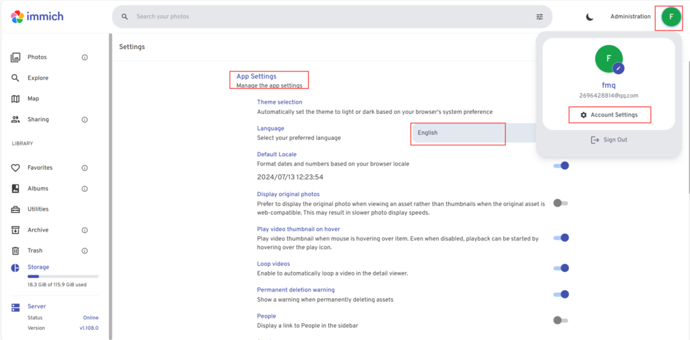Click the edit profile picture pencil icon

pyautogui.click(x=619, y=68)
